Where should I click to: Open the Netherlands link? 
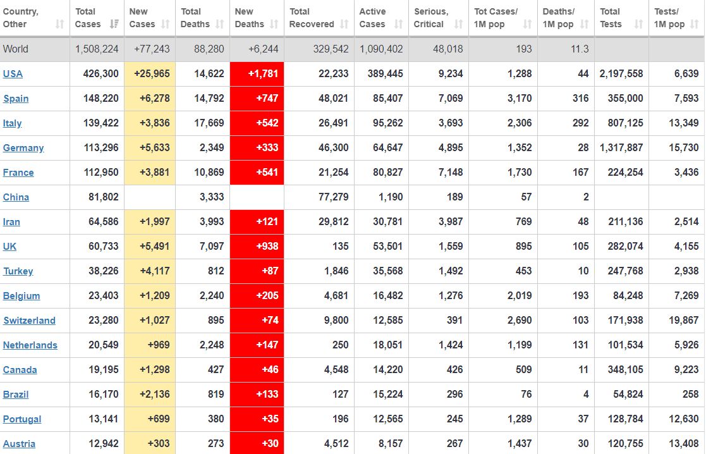click(x=30, y=345)
